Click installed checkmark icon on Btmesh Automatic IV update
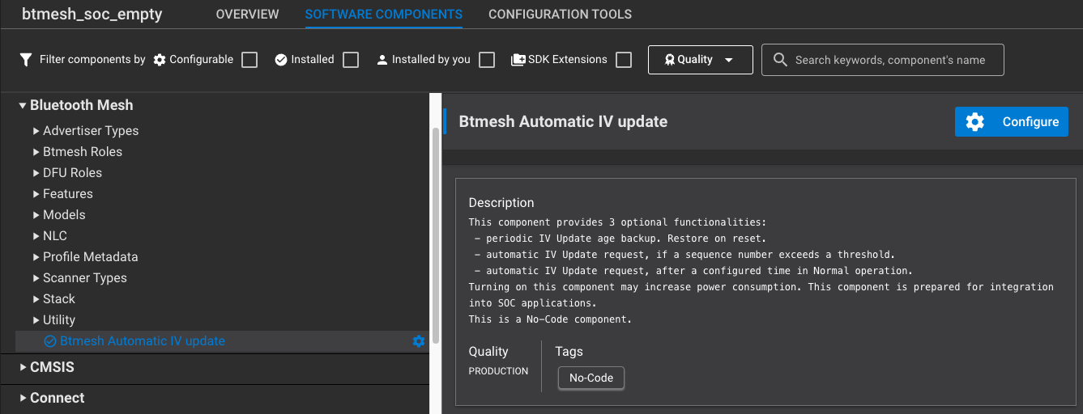The image size is (1083, 414). [x=50, y=341]
